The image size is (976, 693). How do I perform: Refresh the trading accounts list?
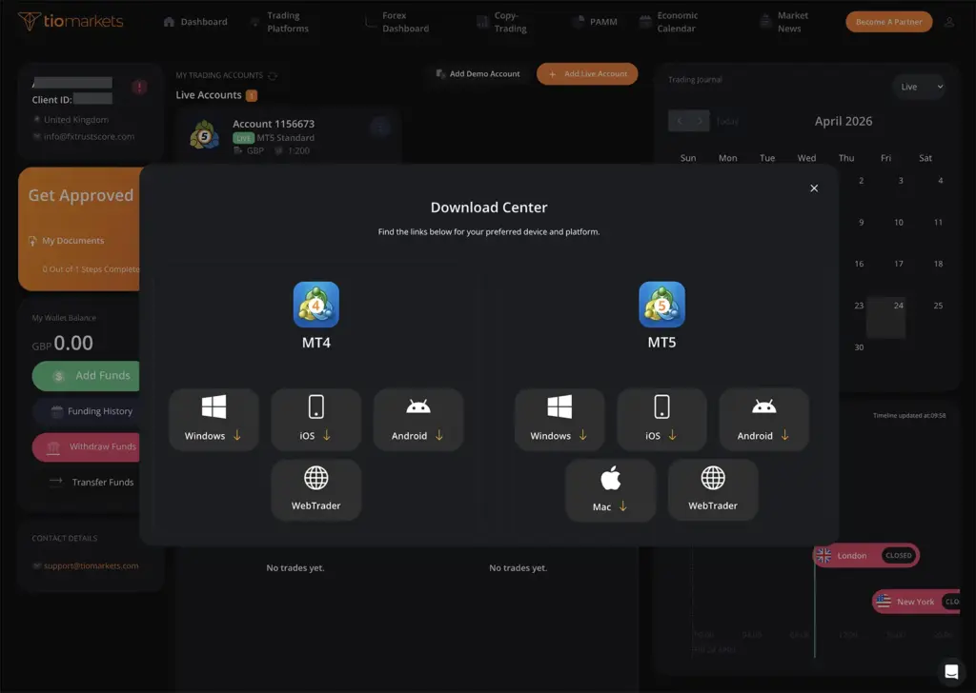click(272, 74)
